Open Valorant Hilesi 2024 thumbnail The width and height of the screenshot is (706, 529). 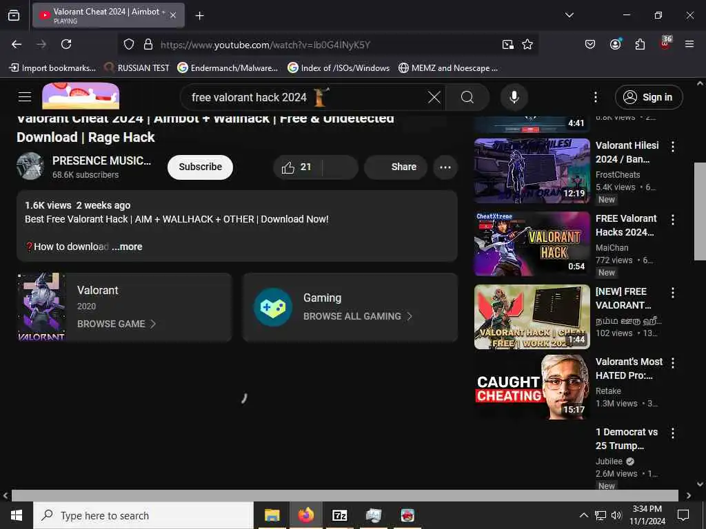click(532, 171)
